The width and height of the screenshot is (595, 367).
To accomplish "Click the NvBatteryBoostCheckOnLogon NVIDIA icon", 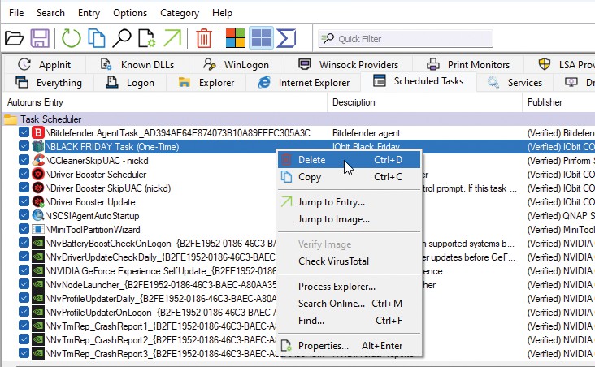I will [38, 243].
